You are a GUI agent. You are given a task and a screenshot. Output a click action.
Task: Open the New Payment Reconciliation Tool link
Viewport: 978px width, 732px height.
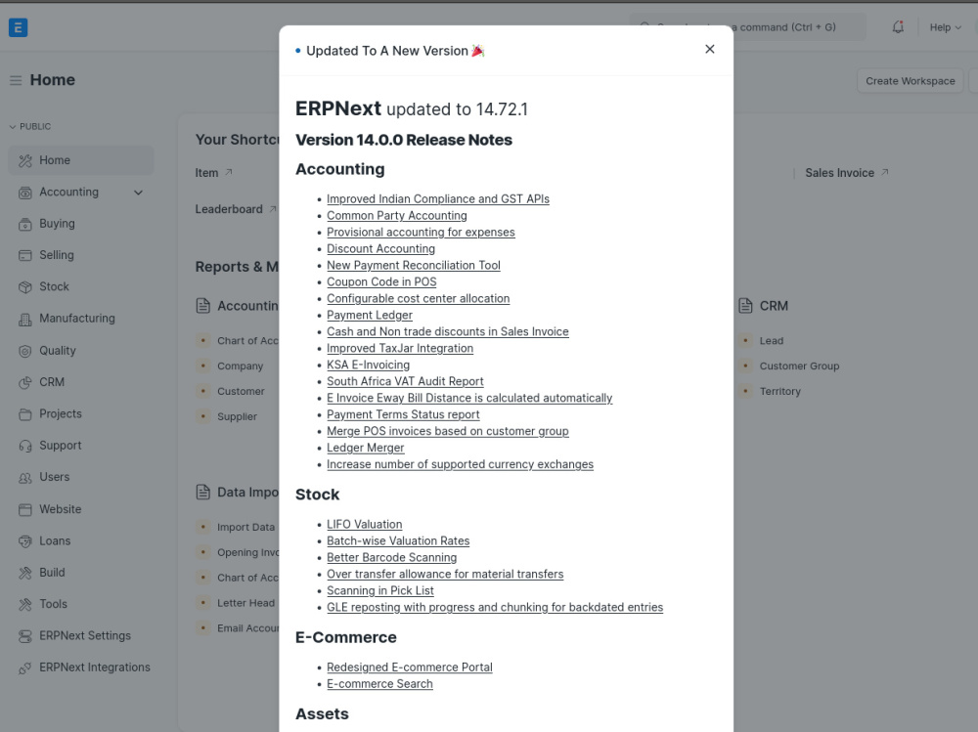point(414,266)
